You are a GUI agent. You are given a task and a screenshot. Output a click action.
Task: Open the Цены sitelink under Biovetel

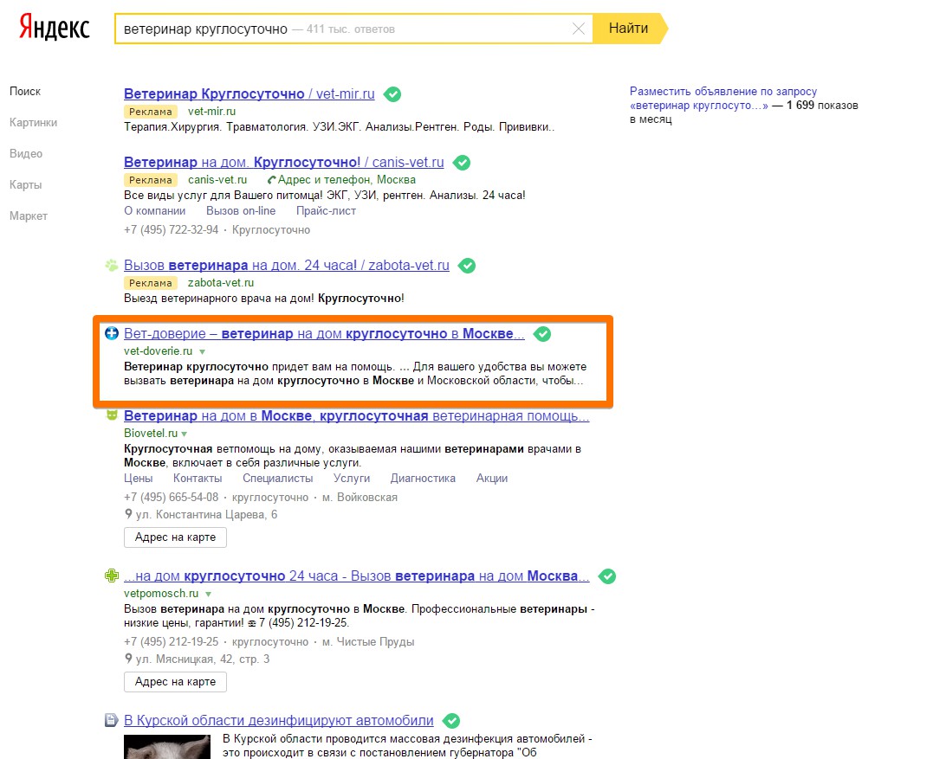[138, 478]
